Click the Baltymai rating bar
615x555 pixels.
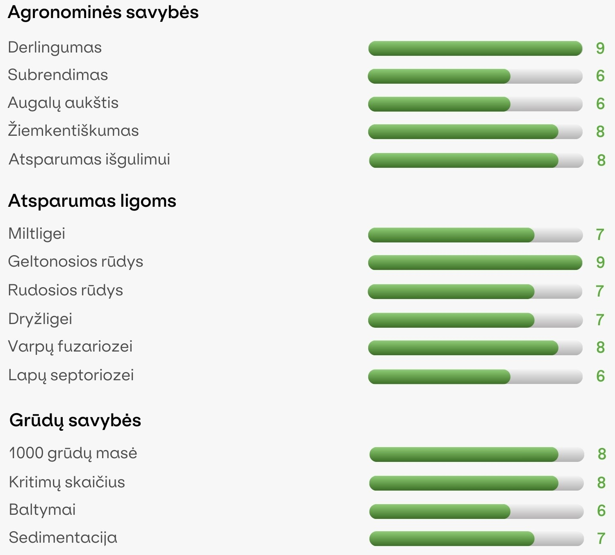point(476,512)
